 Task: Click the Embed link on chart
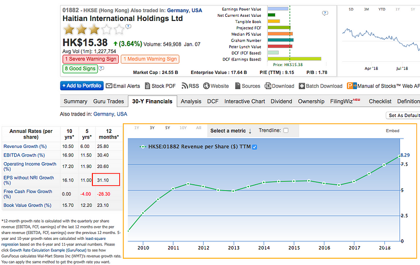[x=392, y=131]
